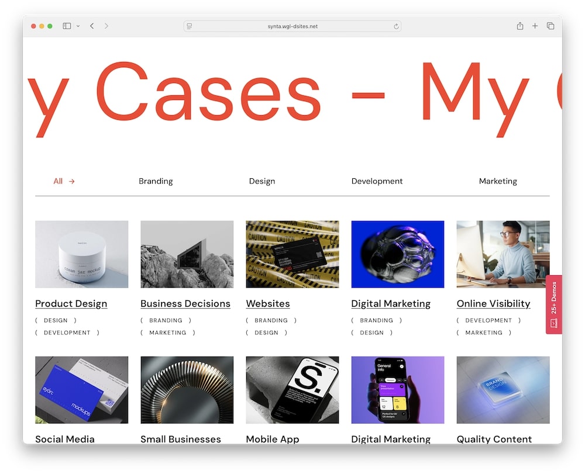Screen dimensions: 585x474
Task: Select the All filter tab
Action: pyautogui.click(x=58, y=181)
